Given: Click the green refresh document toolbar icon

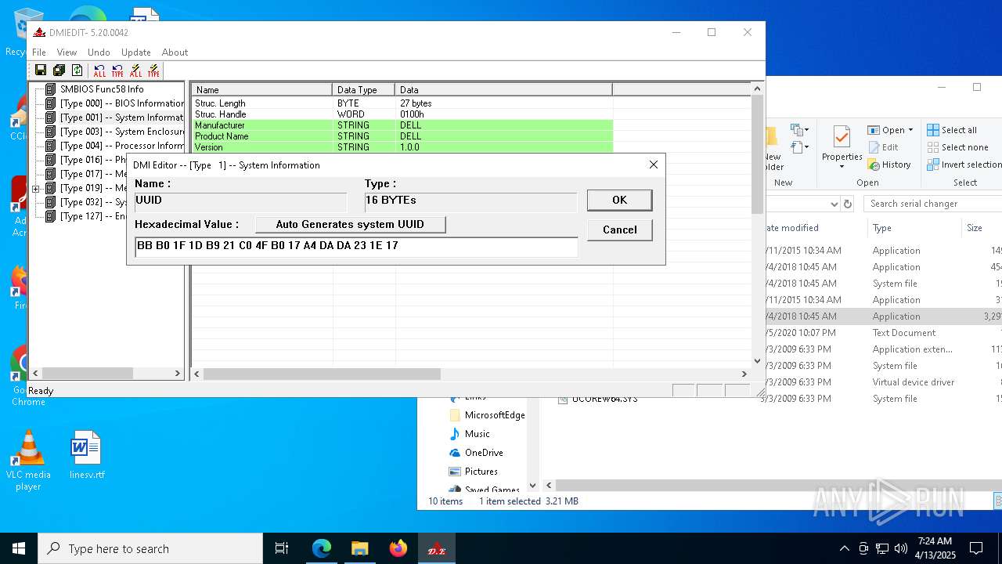Looking at the screenshot, I should tap(77, 70).
